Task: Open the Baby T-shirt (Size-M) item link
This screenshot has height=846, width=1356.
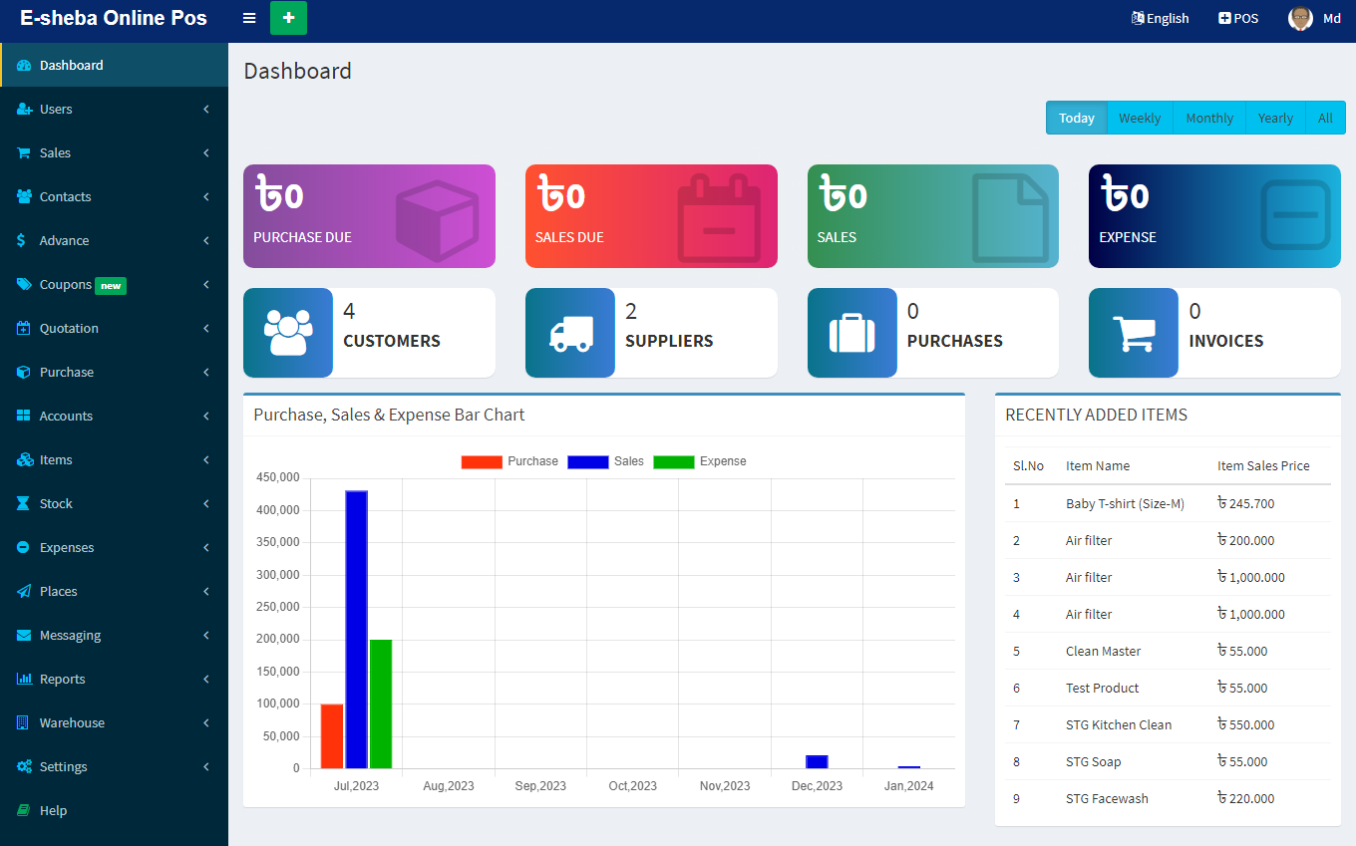Action: 1125,503
